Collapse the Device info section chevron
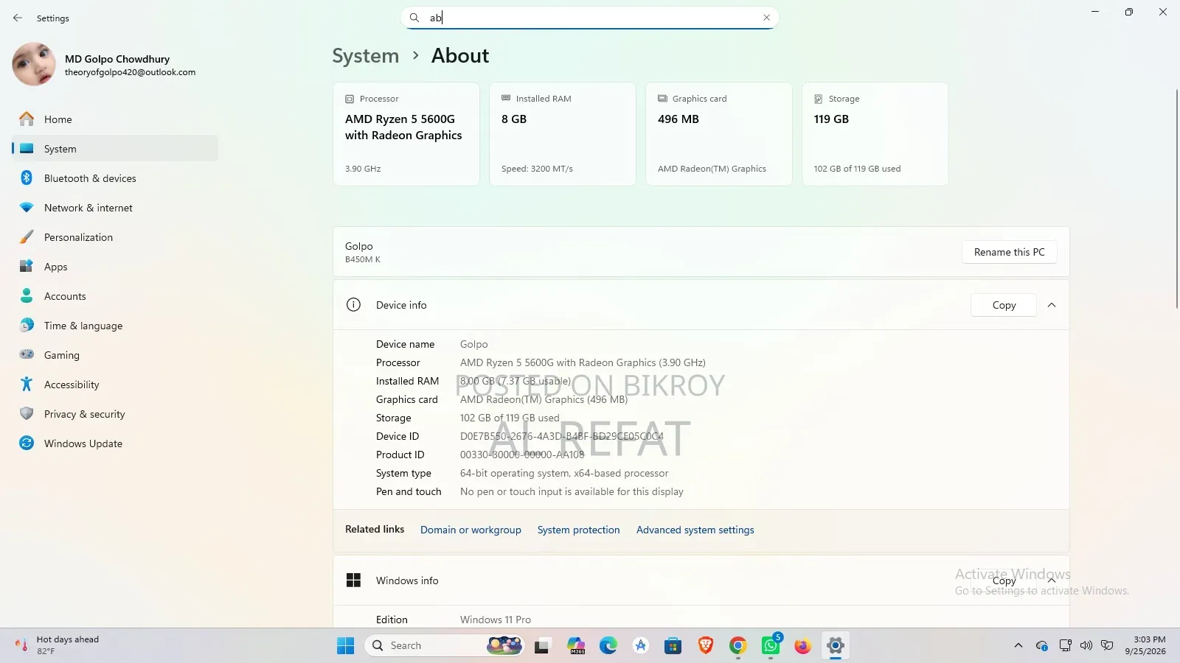Image resolution: width=1180 pixels, height=663 pixels. (x=1052, y=305)
